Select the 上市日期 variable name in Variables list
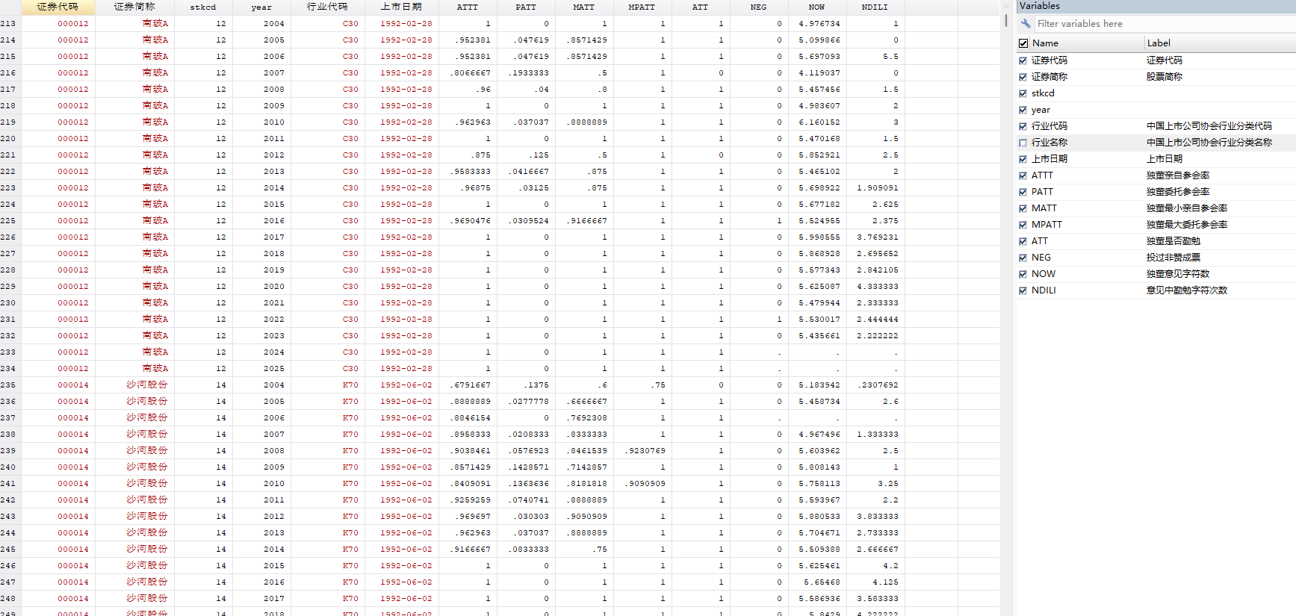Viewport: 1296px width, 616px height. pos(1049,159)
